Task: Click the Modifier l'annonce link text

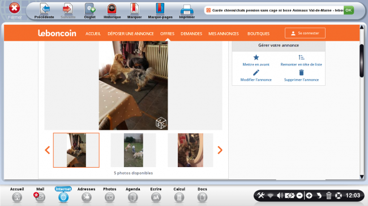Action: pos(256,80)
